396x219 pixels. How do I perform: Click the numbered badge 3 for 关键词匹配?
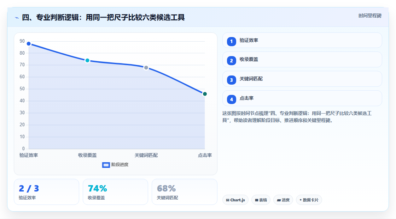click(231, 80)
